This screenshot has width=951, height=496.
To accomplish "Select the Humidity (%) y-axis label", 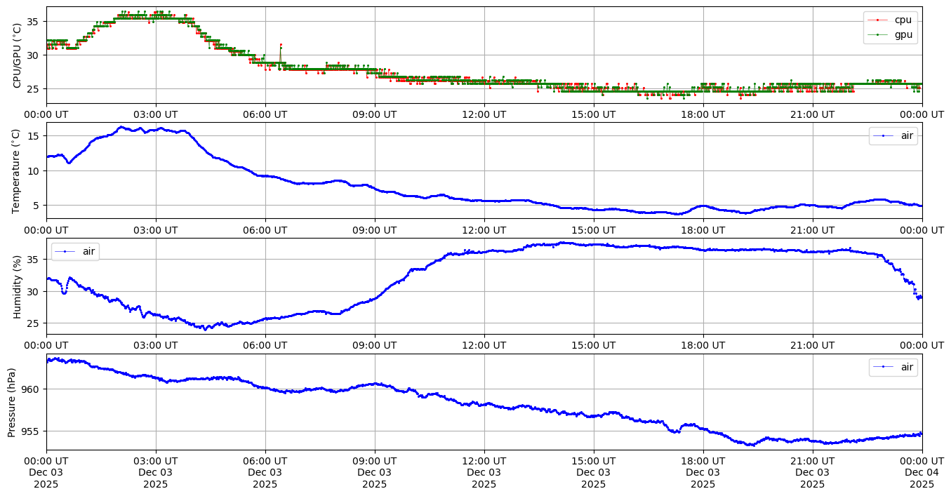I will pyautogui.click(x=18, y=286).
